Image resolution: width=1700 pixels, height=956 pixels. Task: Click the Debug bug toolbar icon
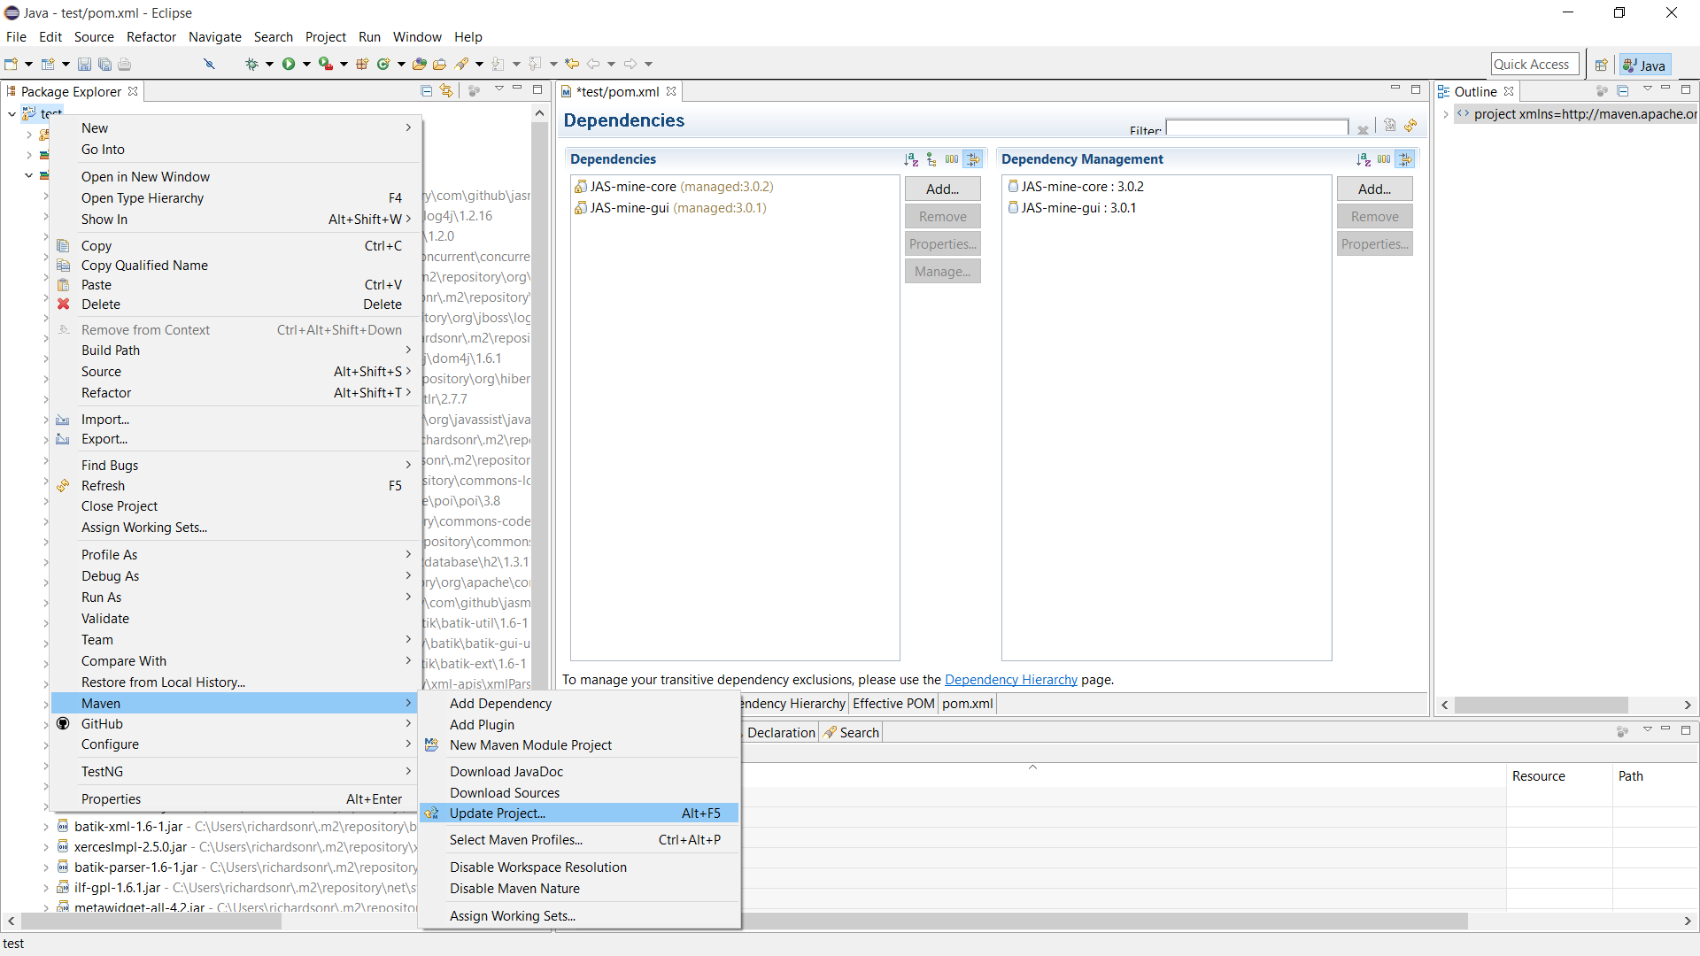251,64
